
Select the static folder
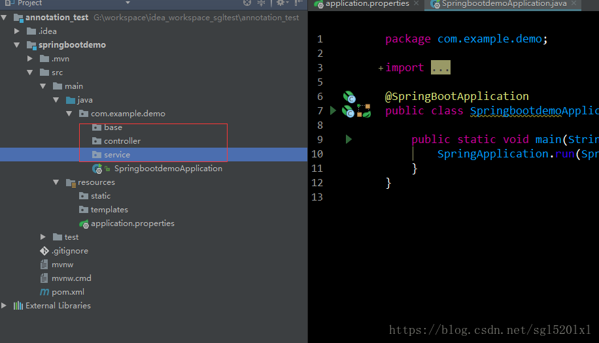(101, 196)
